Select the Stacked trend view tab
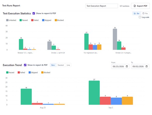This screenshot has width=152, height=115. pos(60,65)
